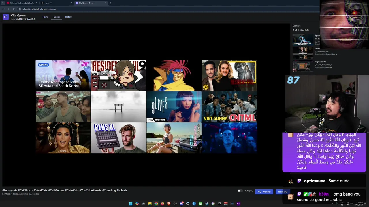This screenshot has width=369, height=207.
Task: Click the Clip Queue purple logo icon
Action: [5, 17]
